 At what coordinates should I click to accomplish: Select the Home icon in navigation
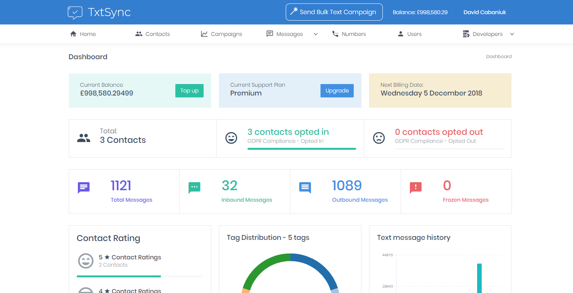(73, 34)
